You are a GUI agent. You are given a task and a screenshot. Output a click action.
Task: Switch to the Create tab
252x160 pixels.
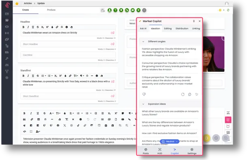click(26, 10)
